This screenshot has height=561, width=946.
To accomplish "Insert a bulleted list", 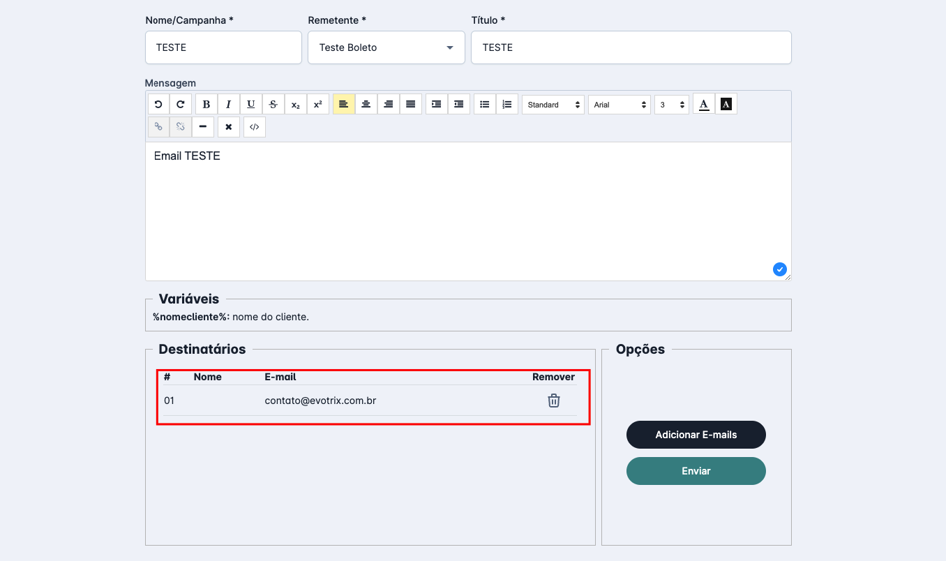I will point(485,105).
